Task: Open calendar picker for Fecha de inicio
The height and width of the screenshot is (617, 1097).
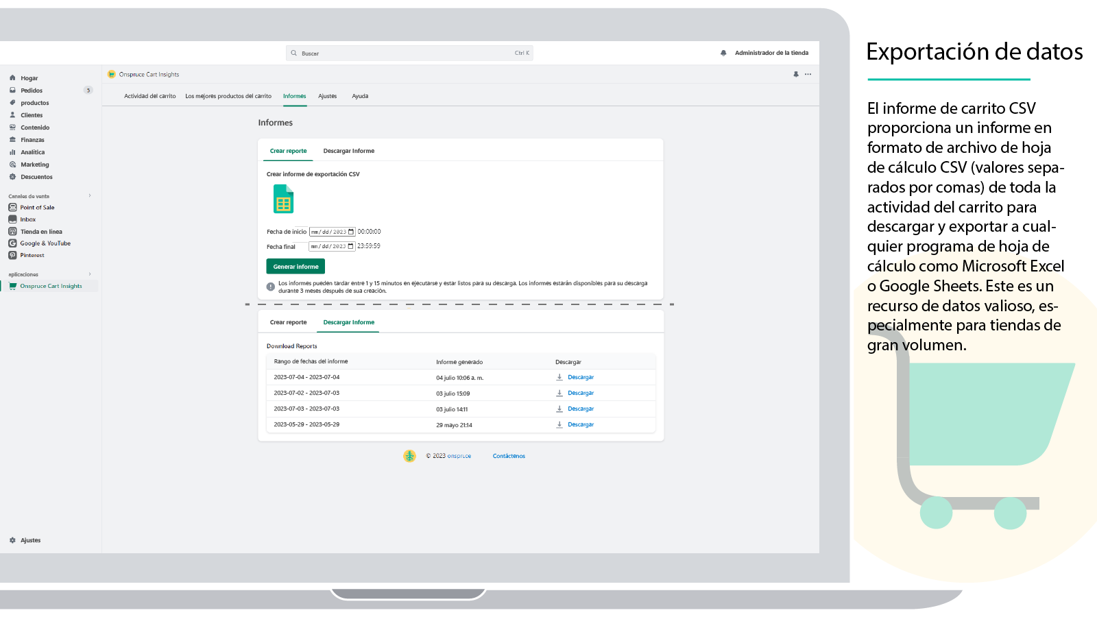Action: point(351,232)
